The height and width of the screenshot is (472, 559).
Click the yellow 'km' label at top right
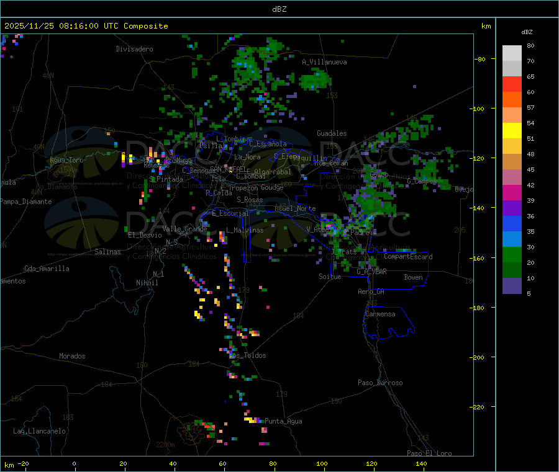pos(486,26)
